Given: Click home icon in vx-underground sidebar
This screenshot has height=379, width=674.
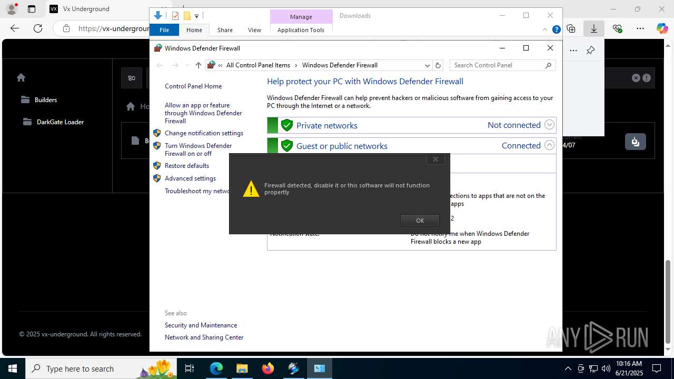Looking at the screenshot, I should (21, 77).
